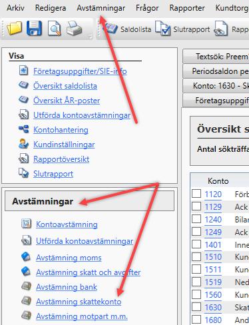Open Kundinställningar link

coord(64,145)
